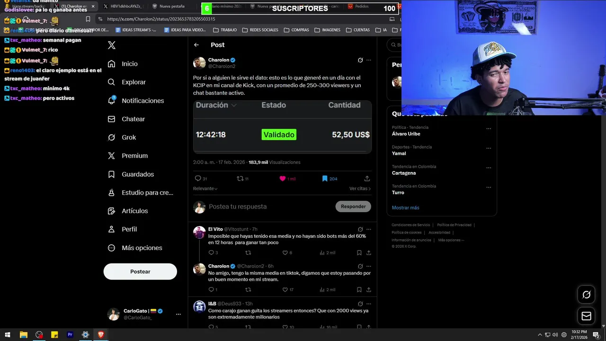Toggle the like heart showing 1 mil
This screenshot has height=341, width=606.
[283, 179]
